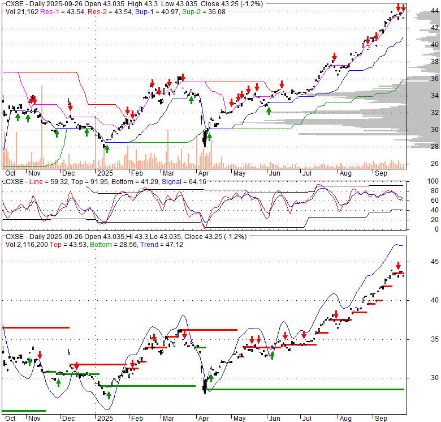The width and height of the screenshot is (441, 422).
Task: Select the green 'Sup-2 = 36.08' legend label
Action: point(204,12)
